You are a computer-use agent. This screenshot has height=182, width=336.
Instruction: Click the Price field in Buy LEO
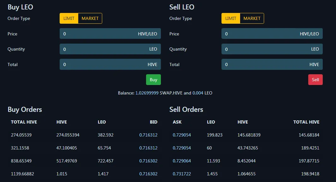(110, 34)
